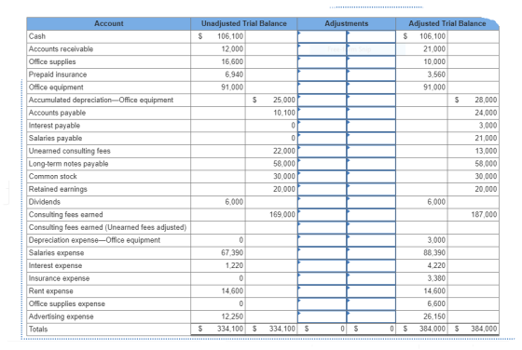This screenshot has width=522, height=350.
Task: Select Accounts receivable debit adjustment field
Action: click(322, 49)
